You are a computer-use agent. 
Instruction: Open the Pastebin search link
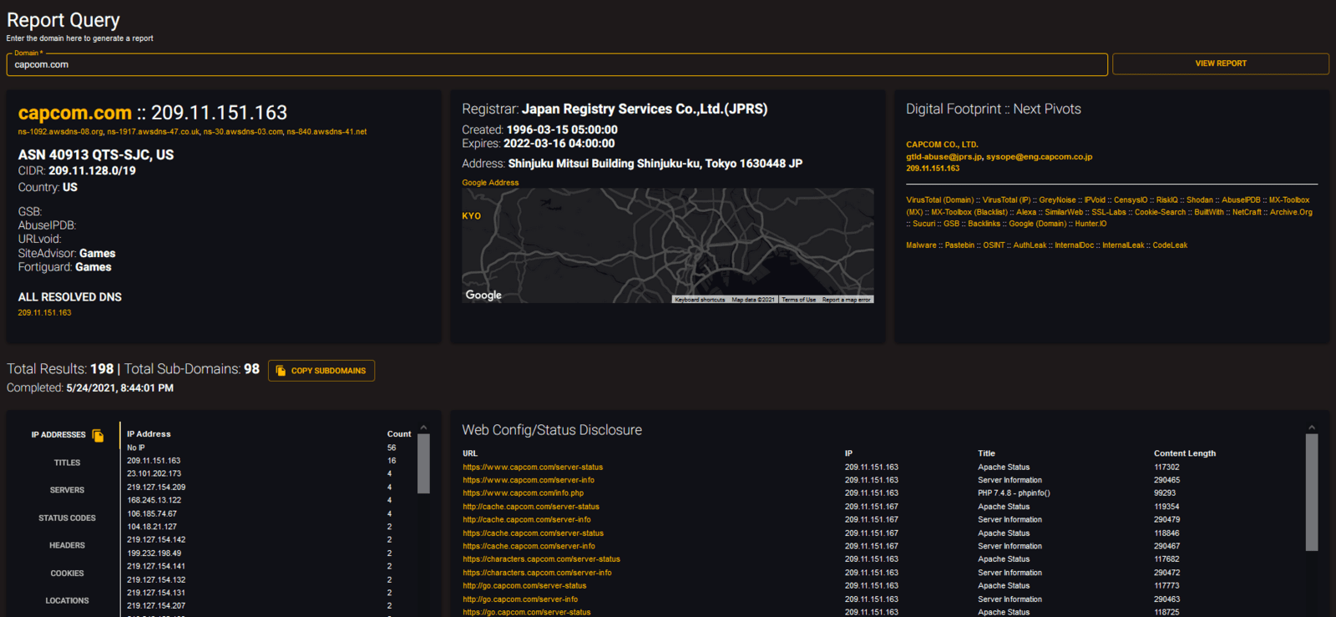959,245
